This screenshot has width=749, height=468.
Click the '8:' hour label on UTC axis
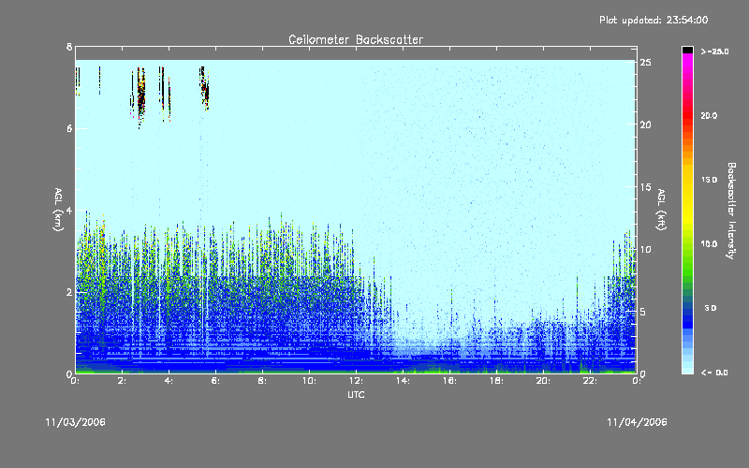[x=262, y=381]
